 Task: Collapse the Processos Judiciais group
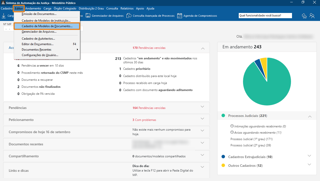310,116
